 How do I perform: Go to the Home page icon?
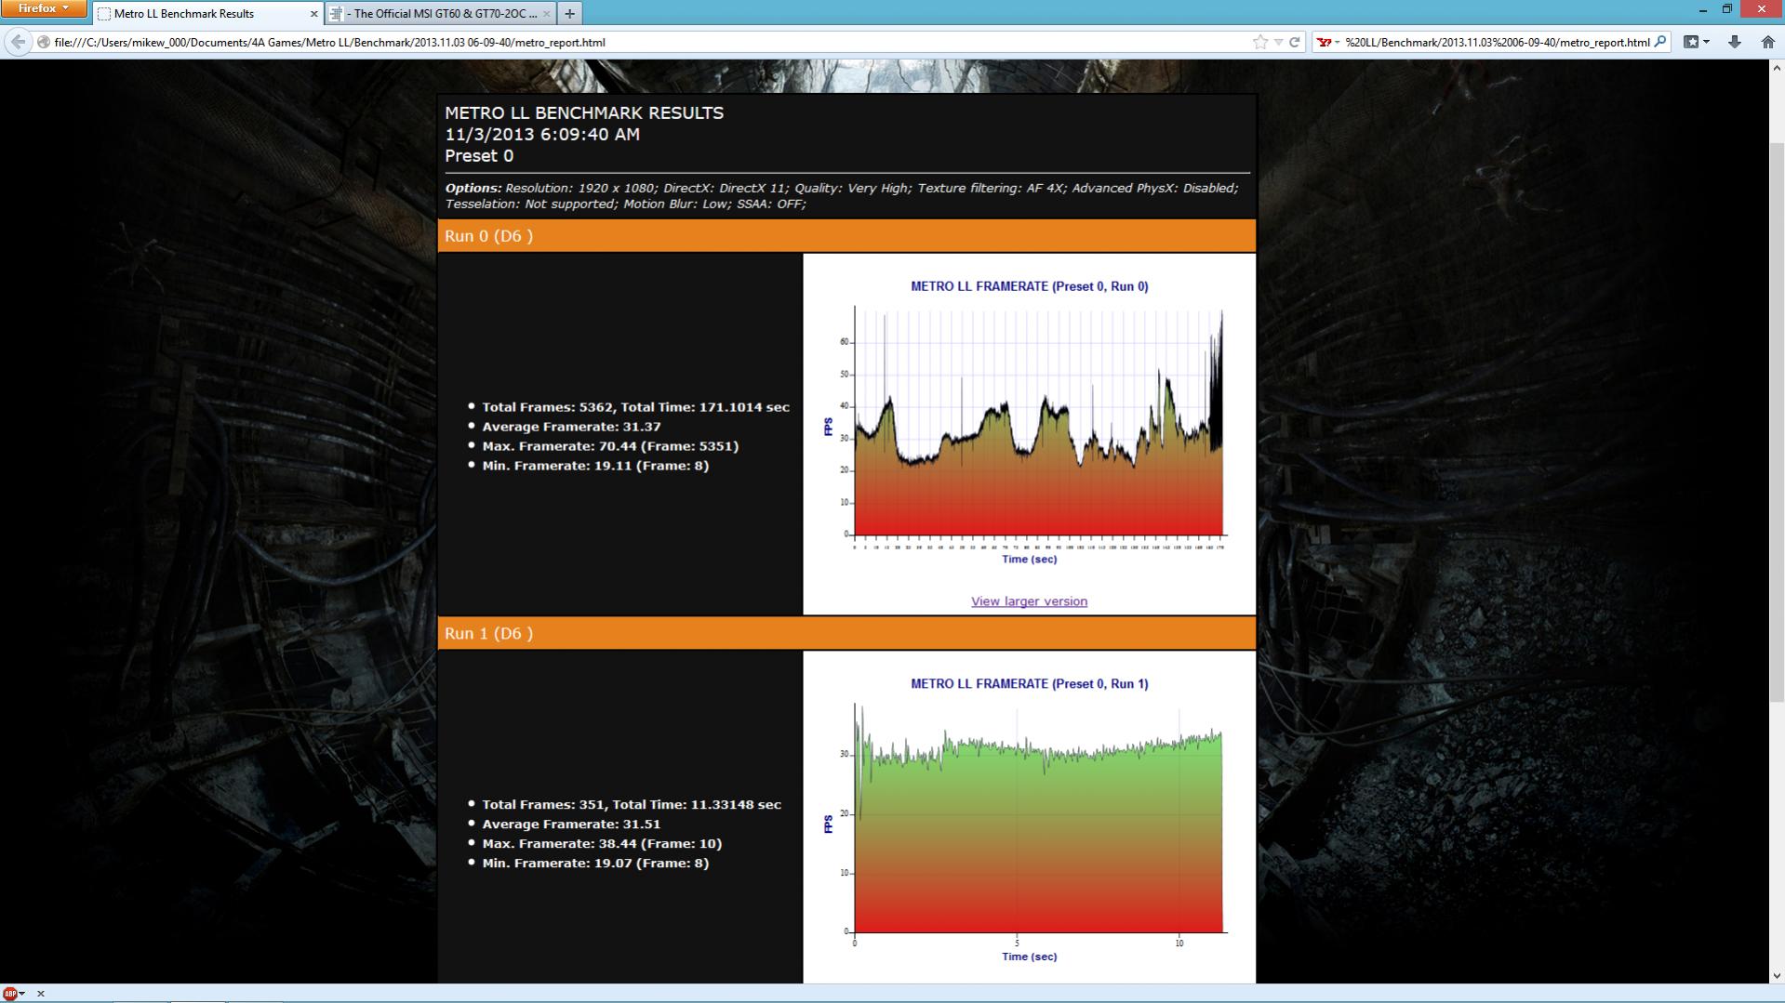point(1767,42)
